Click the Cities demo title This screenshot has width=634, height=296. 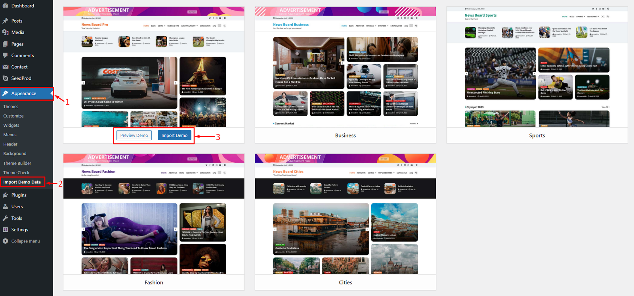coord(346,283)
